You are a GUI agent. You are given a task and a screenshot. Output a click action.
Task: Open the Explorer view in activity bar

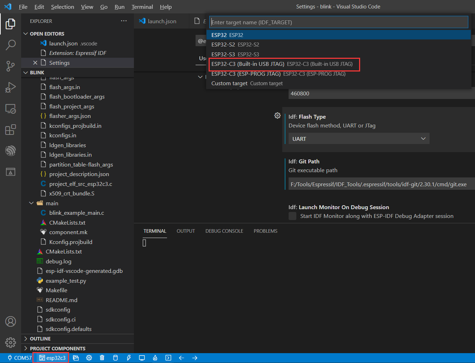coord(11,24)
